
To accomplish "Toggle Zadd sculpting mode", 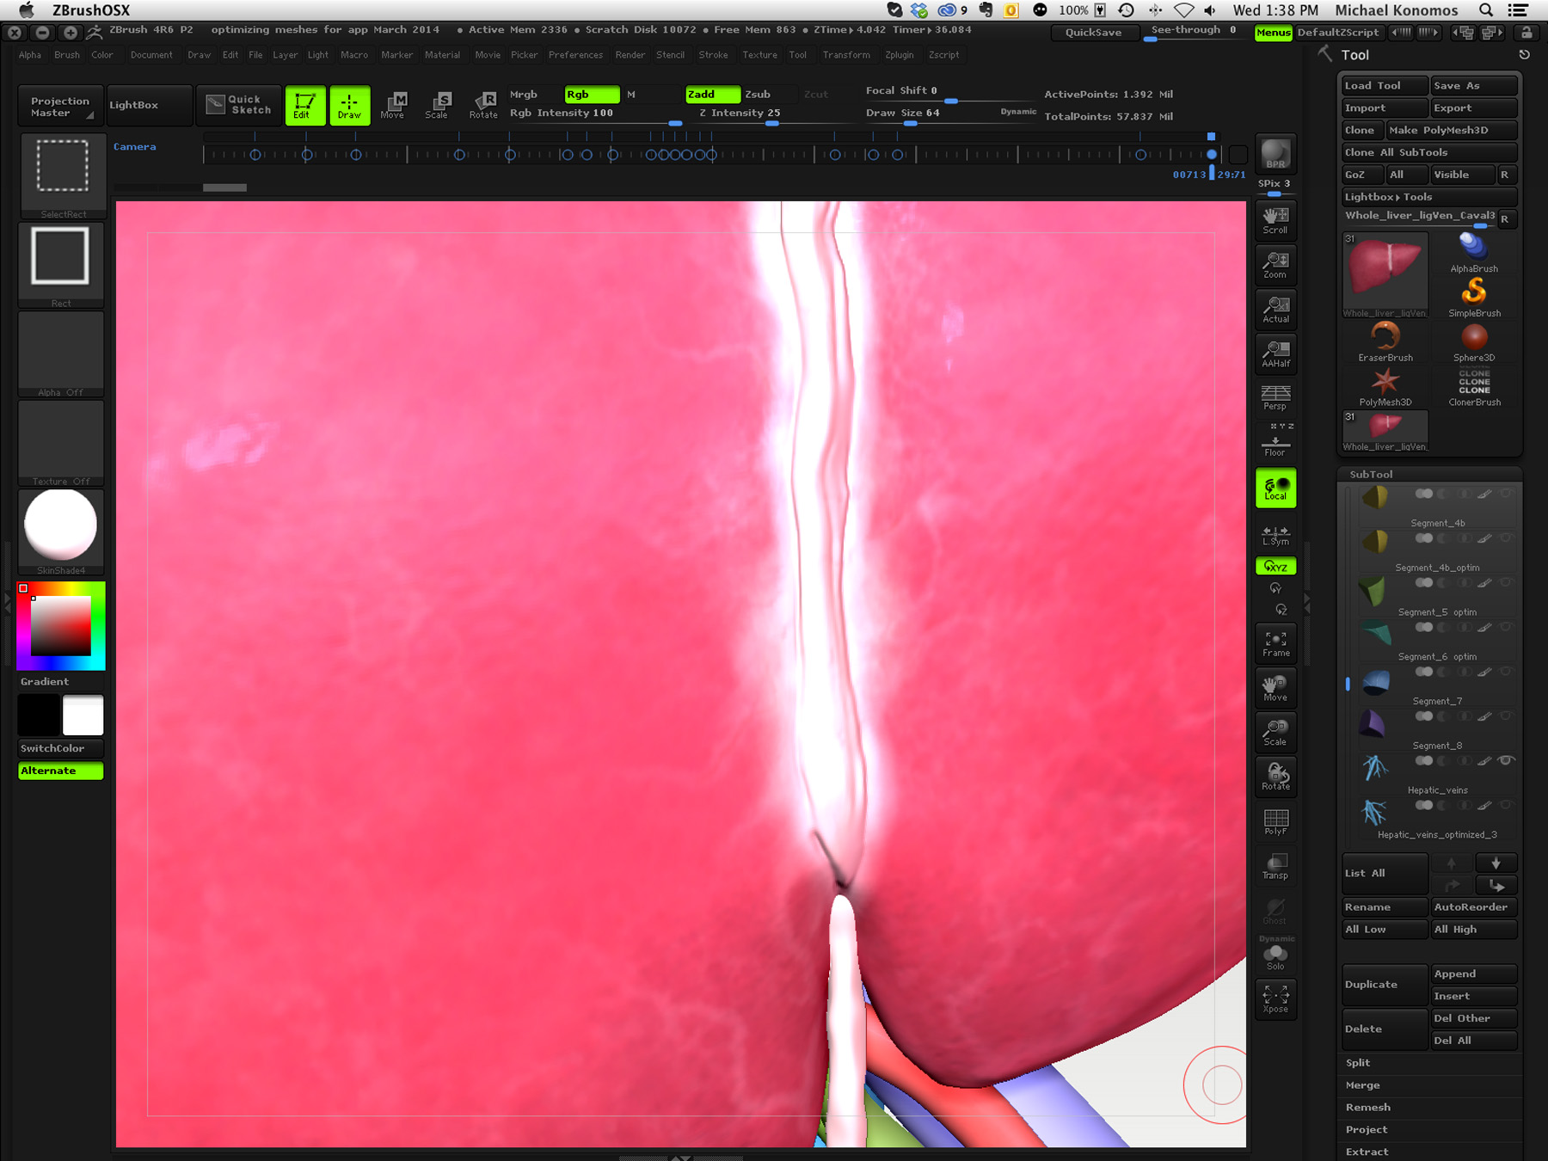I will point(712,95).
